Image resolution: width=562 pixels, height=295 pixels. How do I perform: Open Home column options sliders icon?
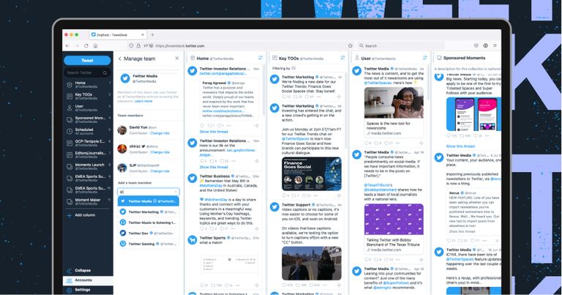coord(261,58)
